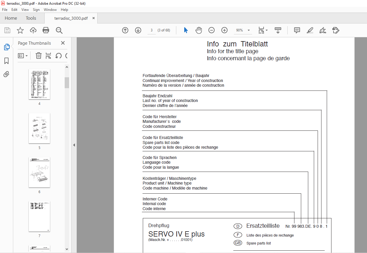Click the 'Spare parts list' GB line
The height and width of the screenshot is (253, 367).
tap(259, 243)
